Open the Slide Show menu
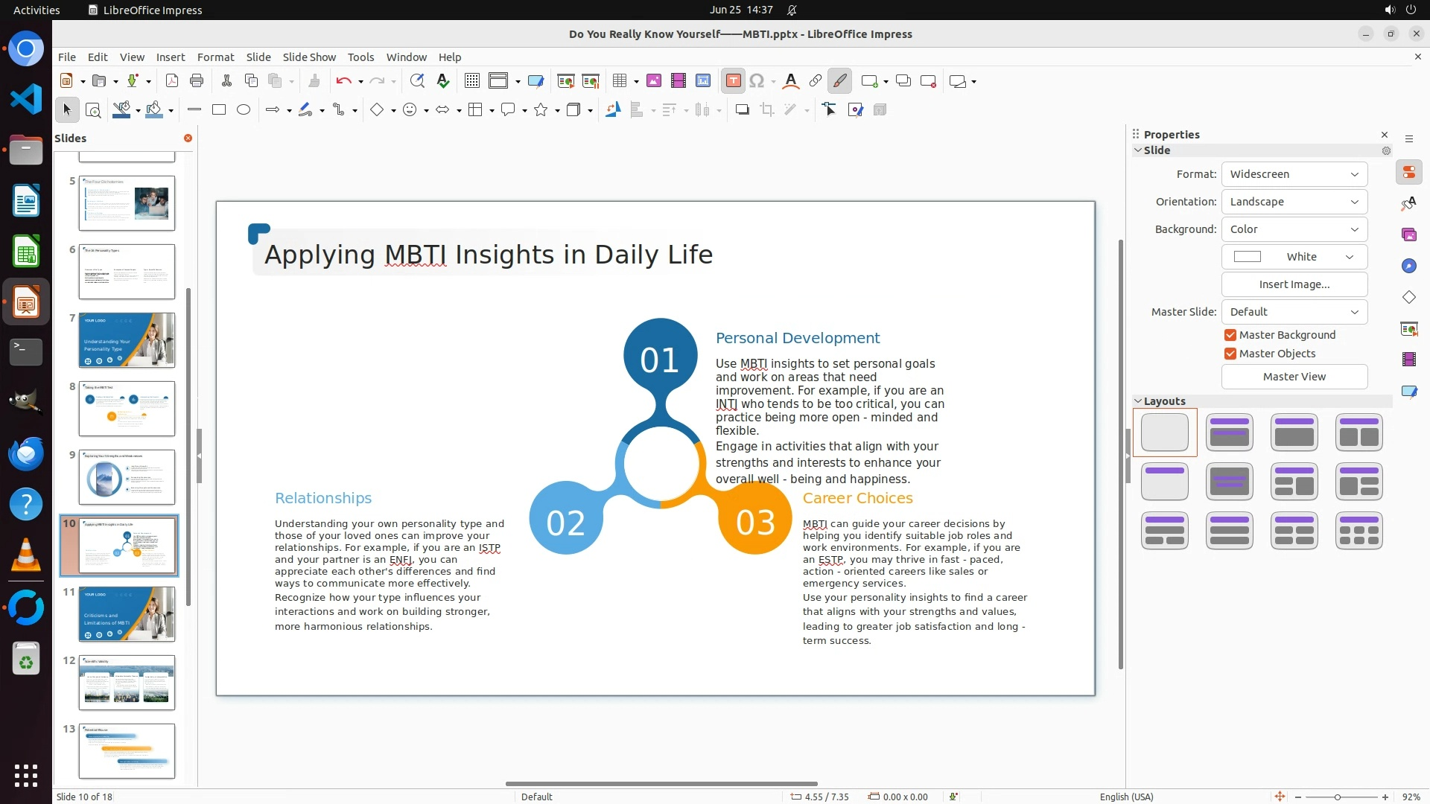Viewport: 1430px width, 804px height. [309, 57]
